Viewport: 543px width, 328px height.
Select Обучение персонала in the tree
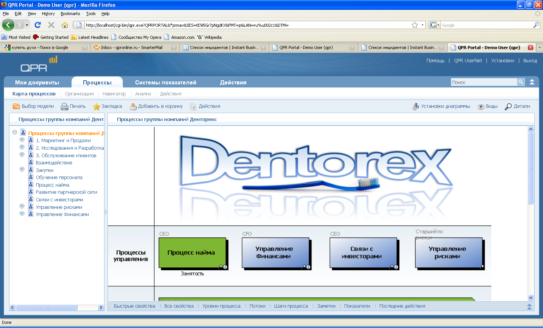pyautogui.click(x=59, y=177)
